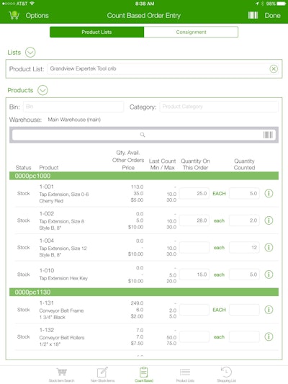This screenshot has width=288, height=384.
Task: Tap the Status column header
Action: click(24, 168)
